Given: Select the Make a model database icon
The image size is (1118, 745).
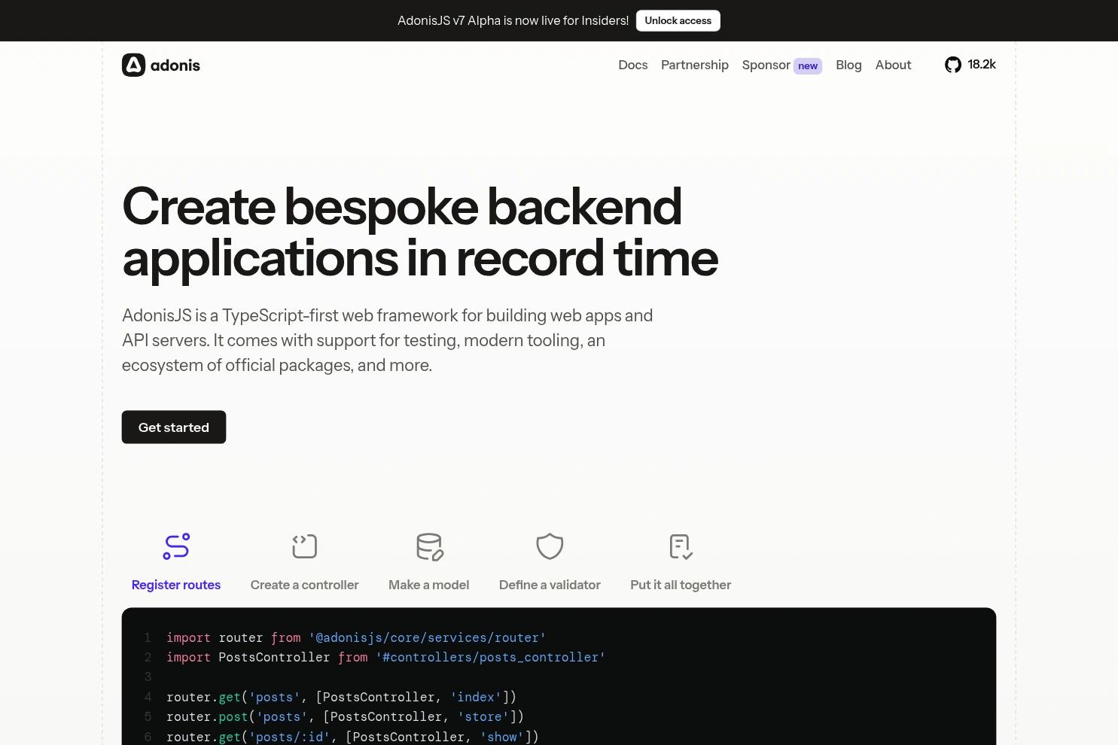Looking at the screenshot, I should (429, 546).
